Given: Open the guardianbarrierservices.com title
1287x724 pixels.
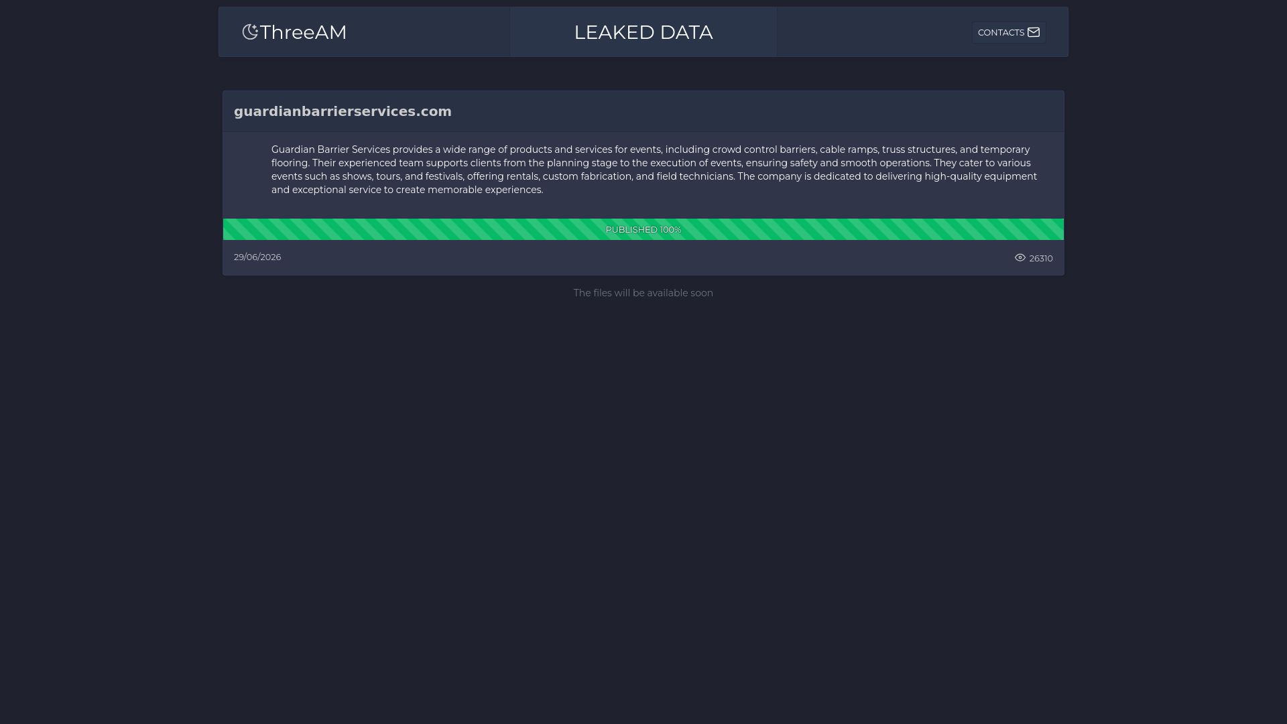Looking at the screenshot, I should click(x=343, y=111).
